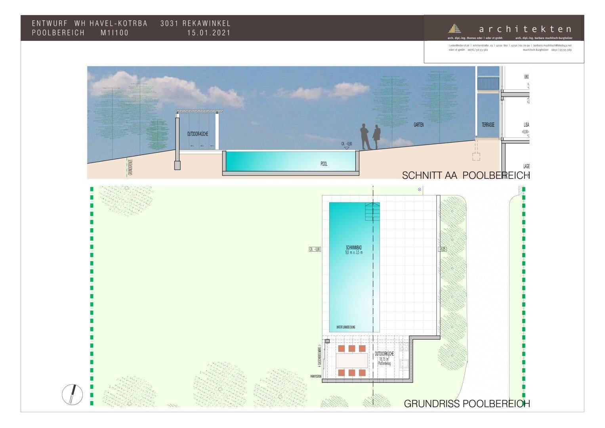Image resolution: width=605 pixels, height=428 pixels.
Task: Click 'CA. -0,80' level text in section
Action: click(347, 144)
